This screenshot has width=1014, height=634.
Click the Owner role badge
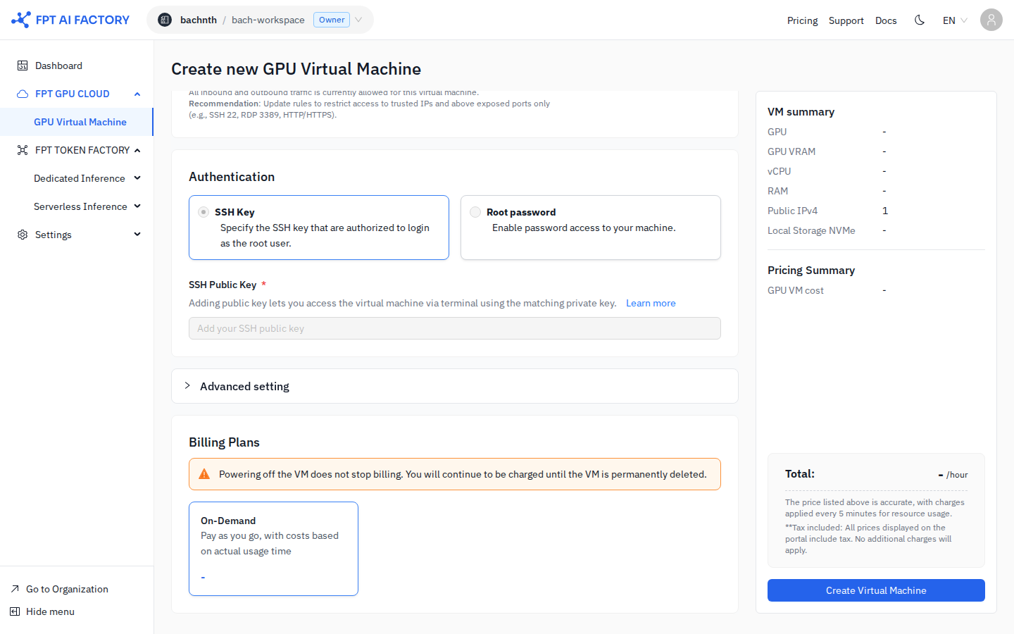[x=332, y=20]
